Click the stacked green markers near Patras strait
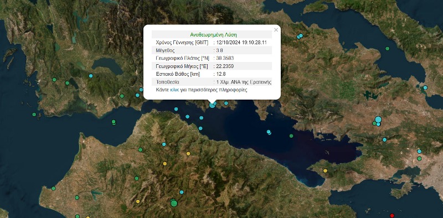443x218 pixels. point(114,122)
